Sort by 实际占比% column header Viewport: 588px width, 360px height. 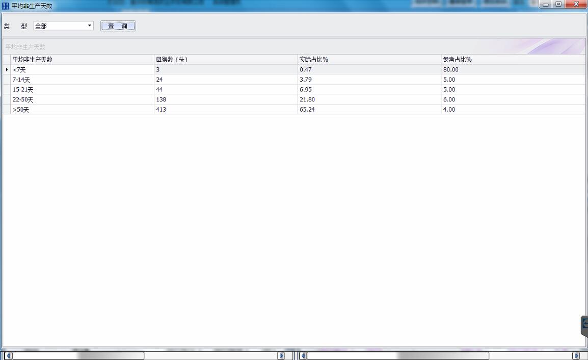[369, 59]
